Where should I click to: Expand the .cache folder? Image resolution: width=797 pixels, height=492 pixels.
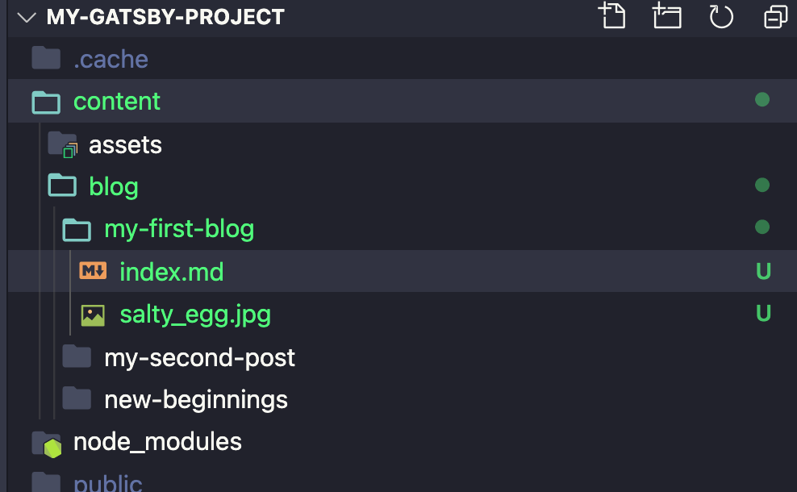pos(111,60)
